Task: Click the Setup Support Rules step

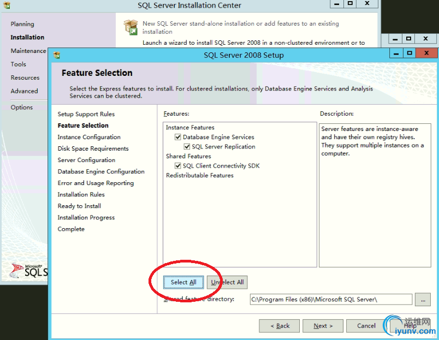Action: (x=86, y=114)
